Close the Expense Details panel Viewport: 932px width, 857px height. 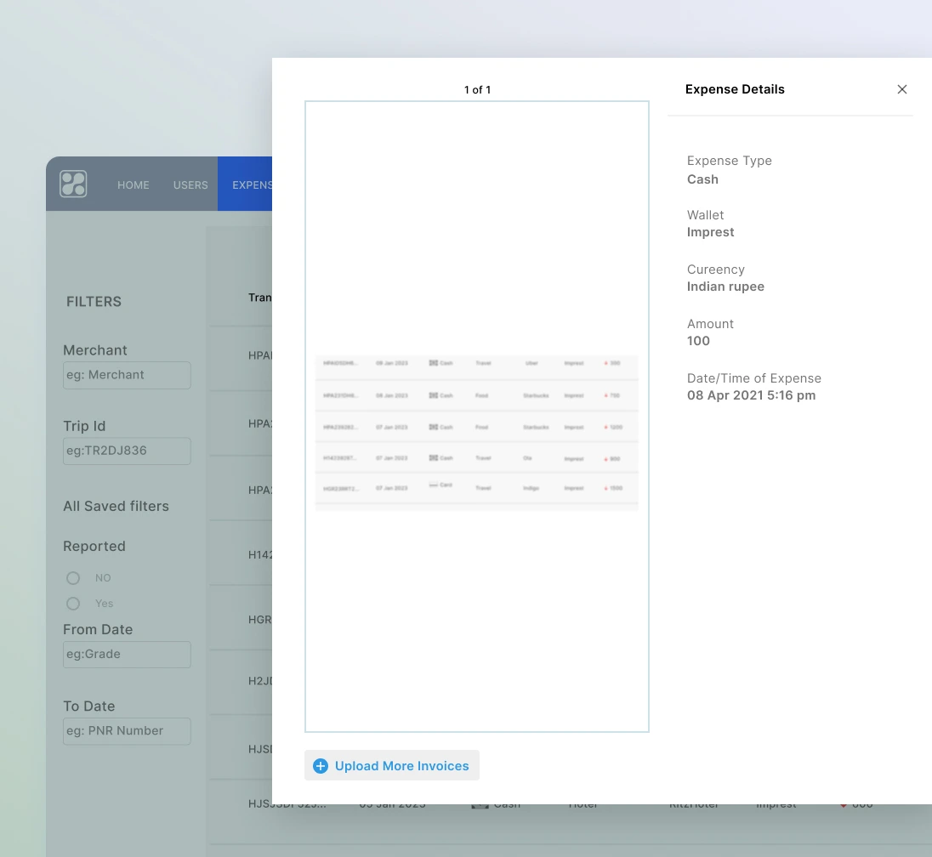click(x=902, y=89)
